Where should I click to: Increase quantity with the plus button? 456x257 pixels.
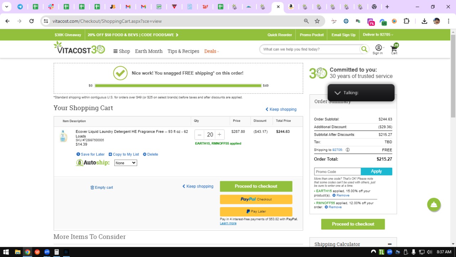219,135
